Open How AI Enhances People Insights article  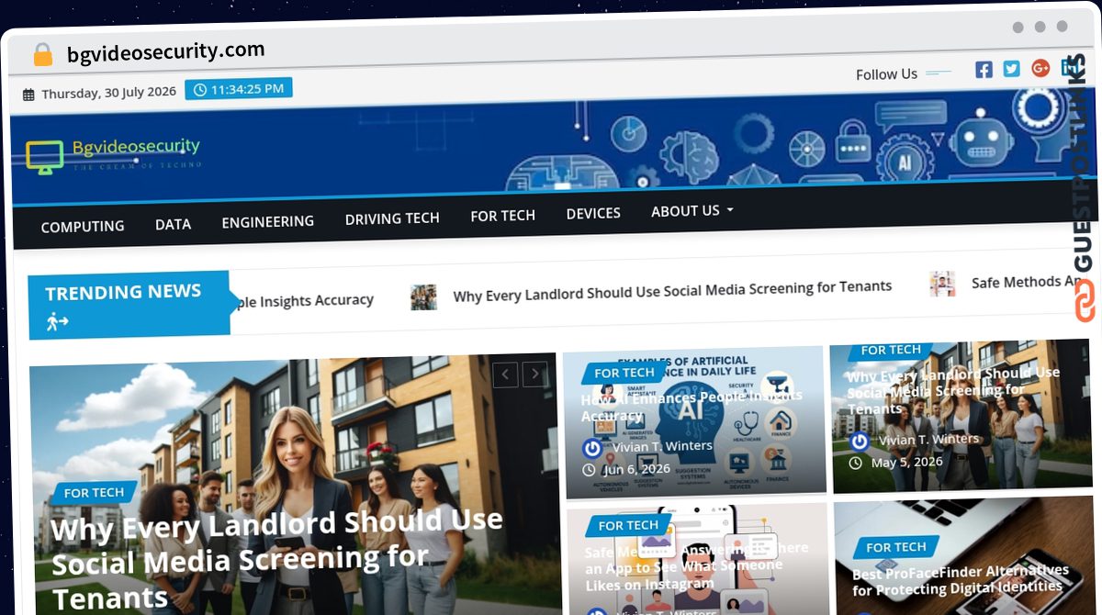pyautogui.click(x=692, y=407)
